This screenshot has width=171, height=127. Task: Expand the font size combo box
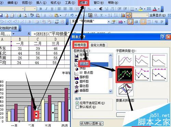[35, 9]
